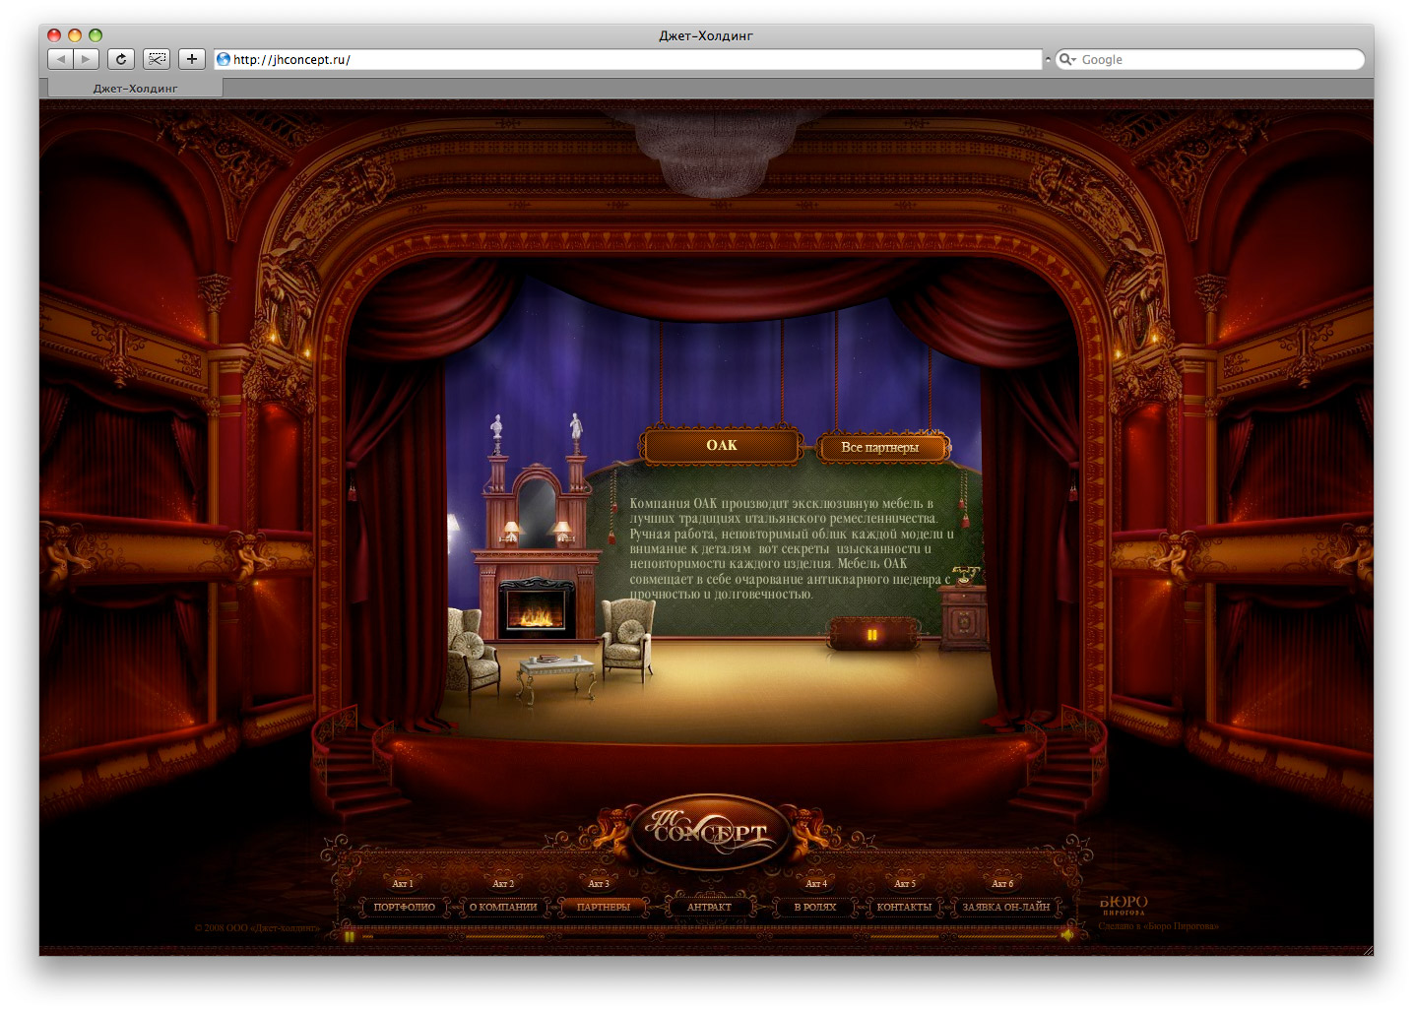1413x1010 pixels.
Task: Select the Джет-Холдинг browser tab
Action: pos(135,88)
